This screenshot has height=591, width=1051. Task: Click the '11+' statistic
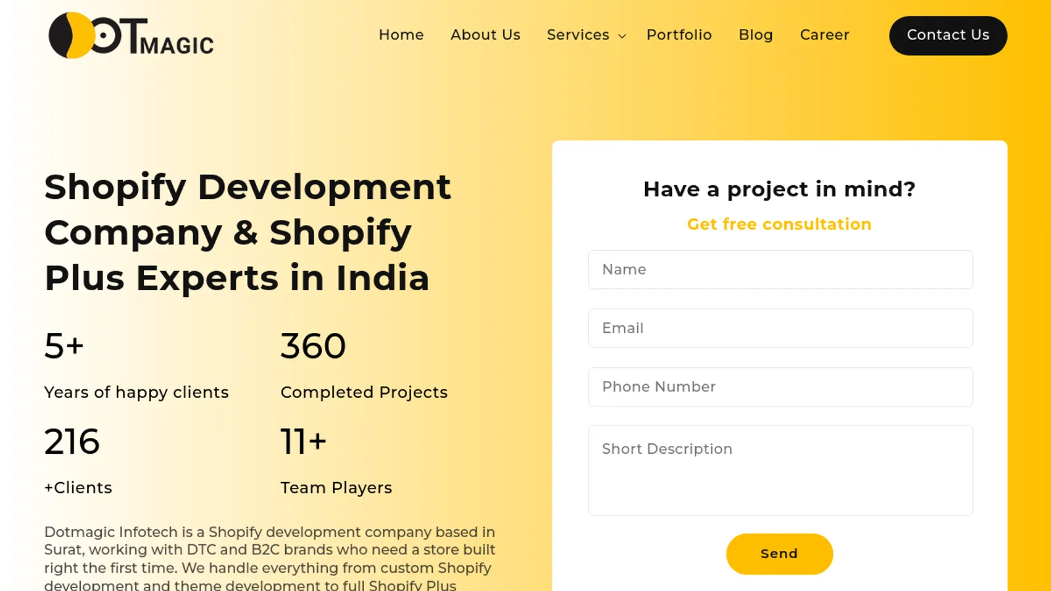coord(303,441)
